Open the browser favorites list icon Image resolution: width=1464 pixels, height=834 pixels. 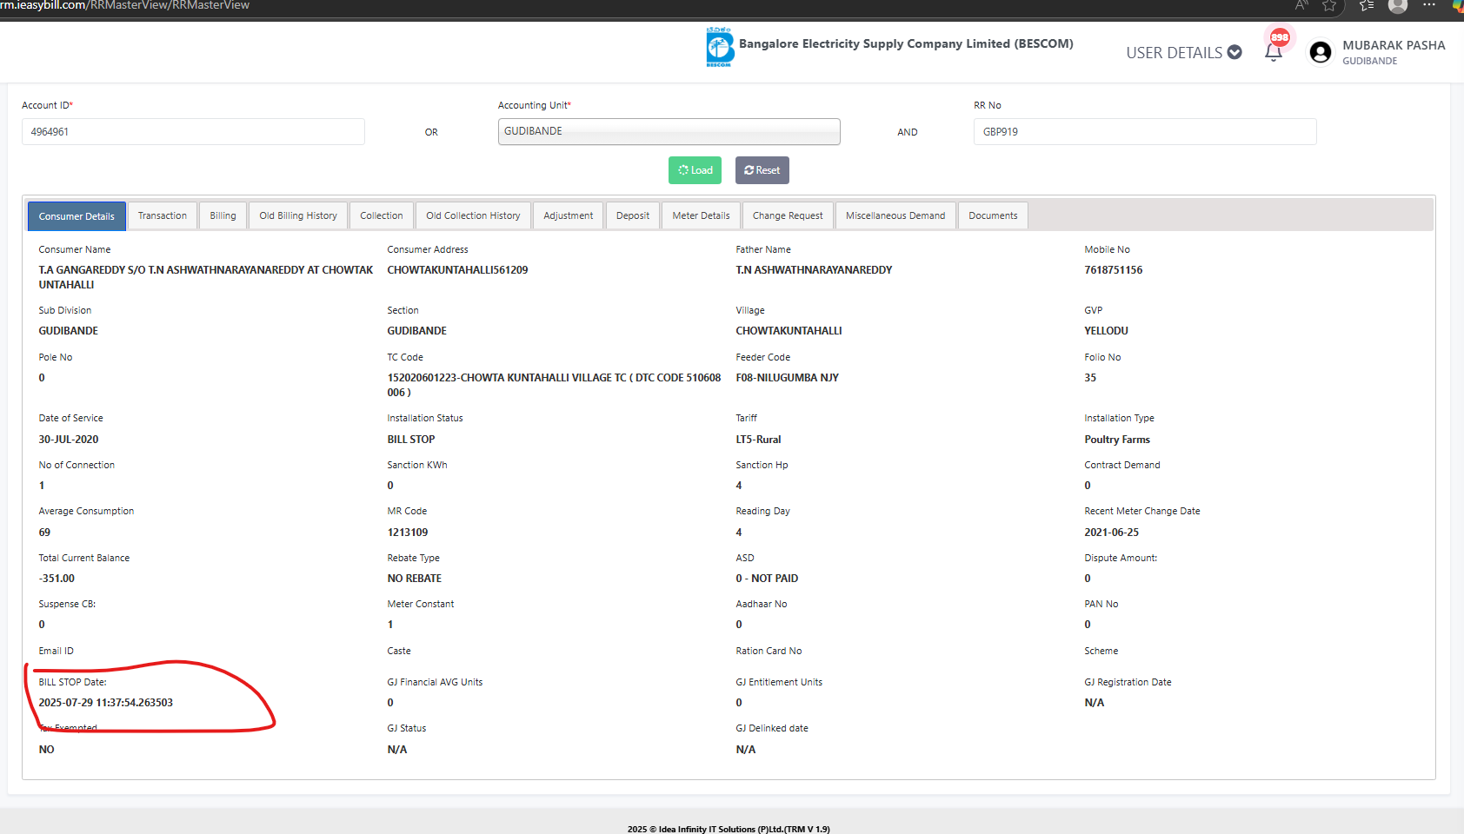pos(1367,6)
